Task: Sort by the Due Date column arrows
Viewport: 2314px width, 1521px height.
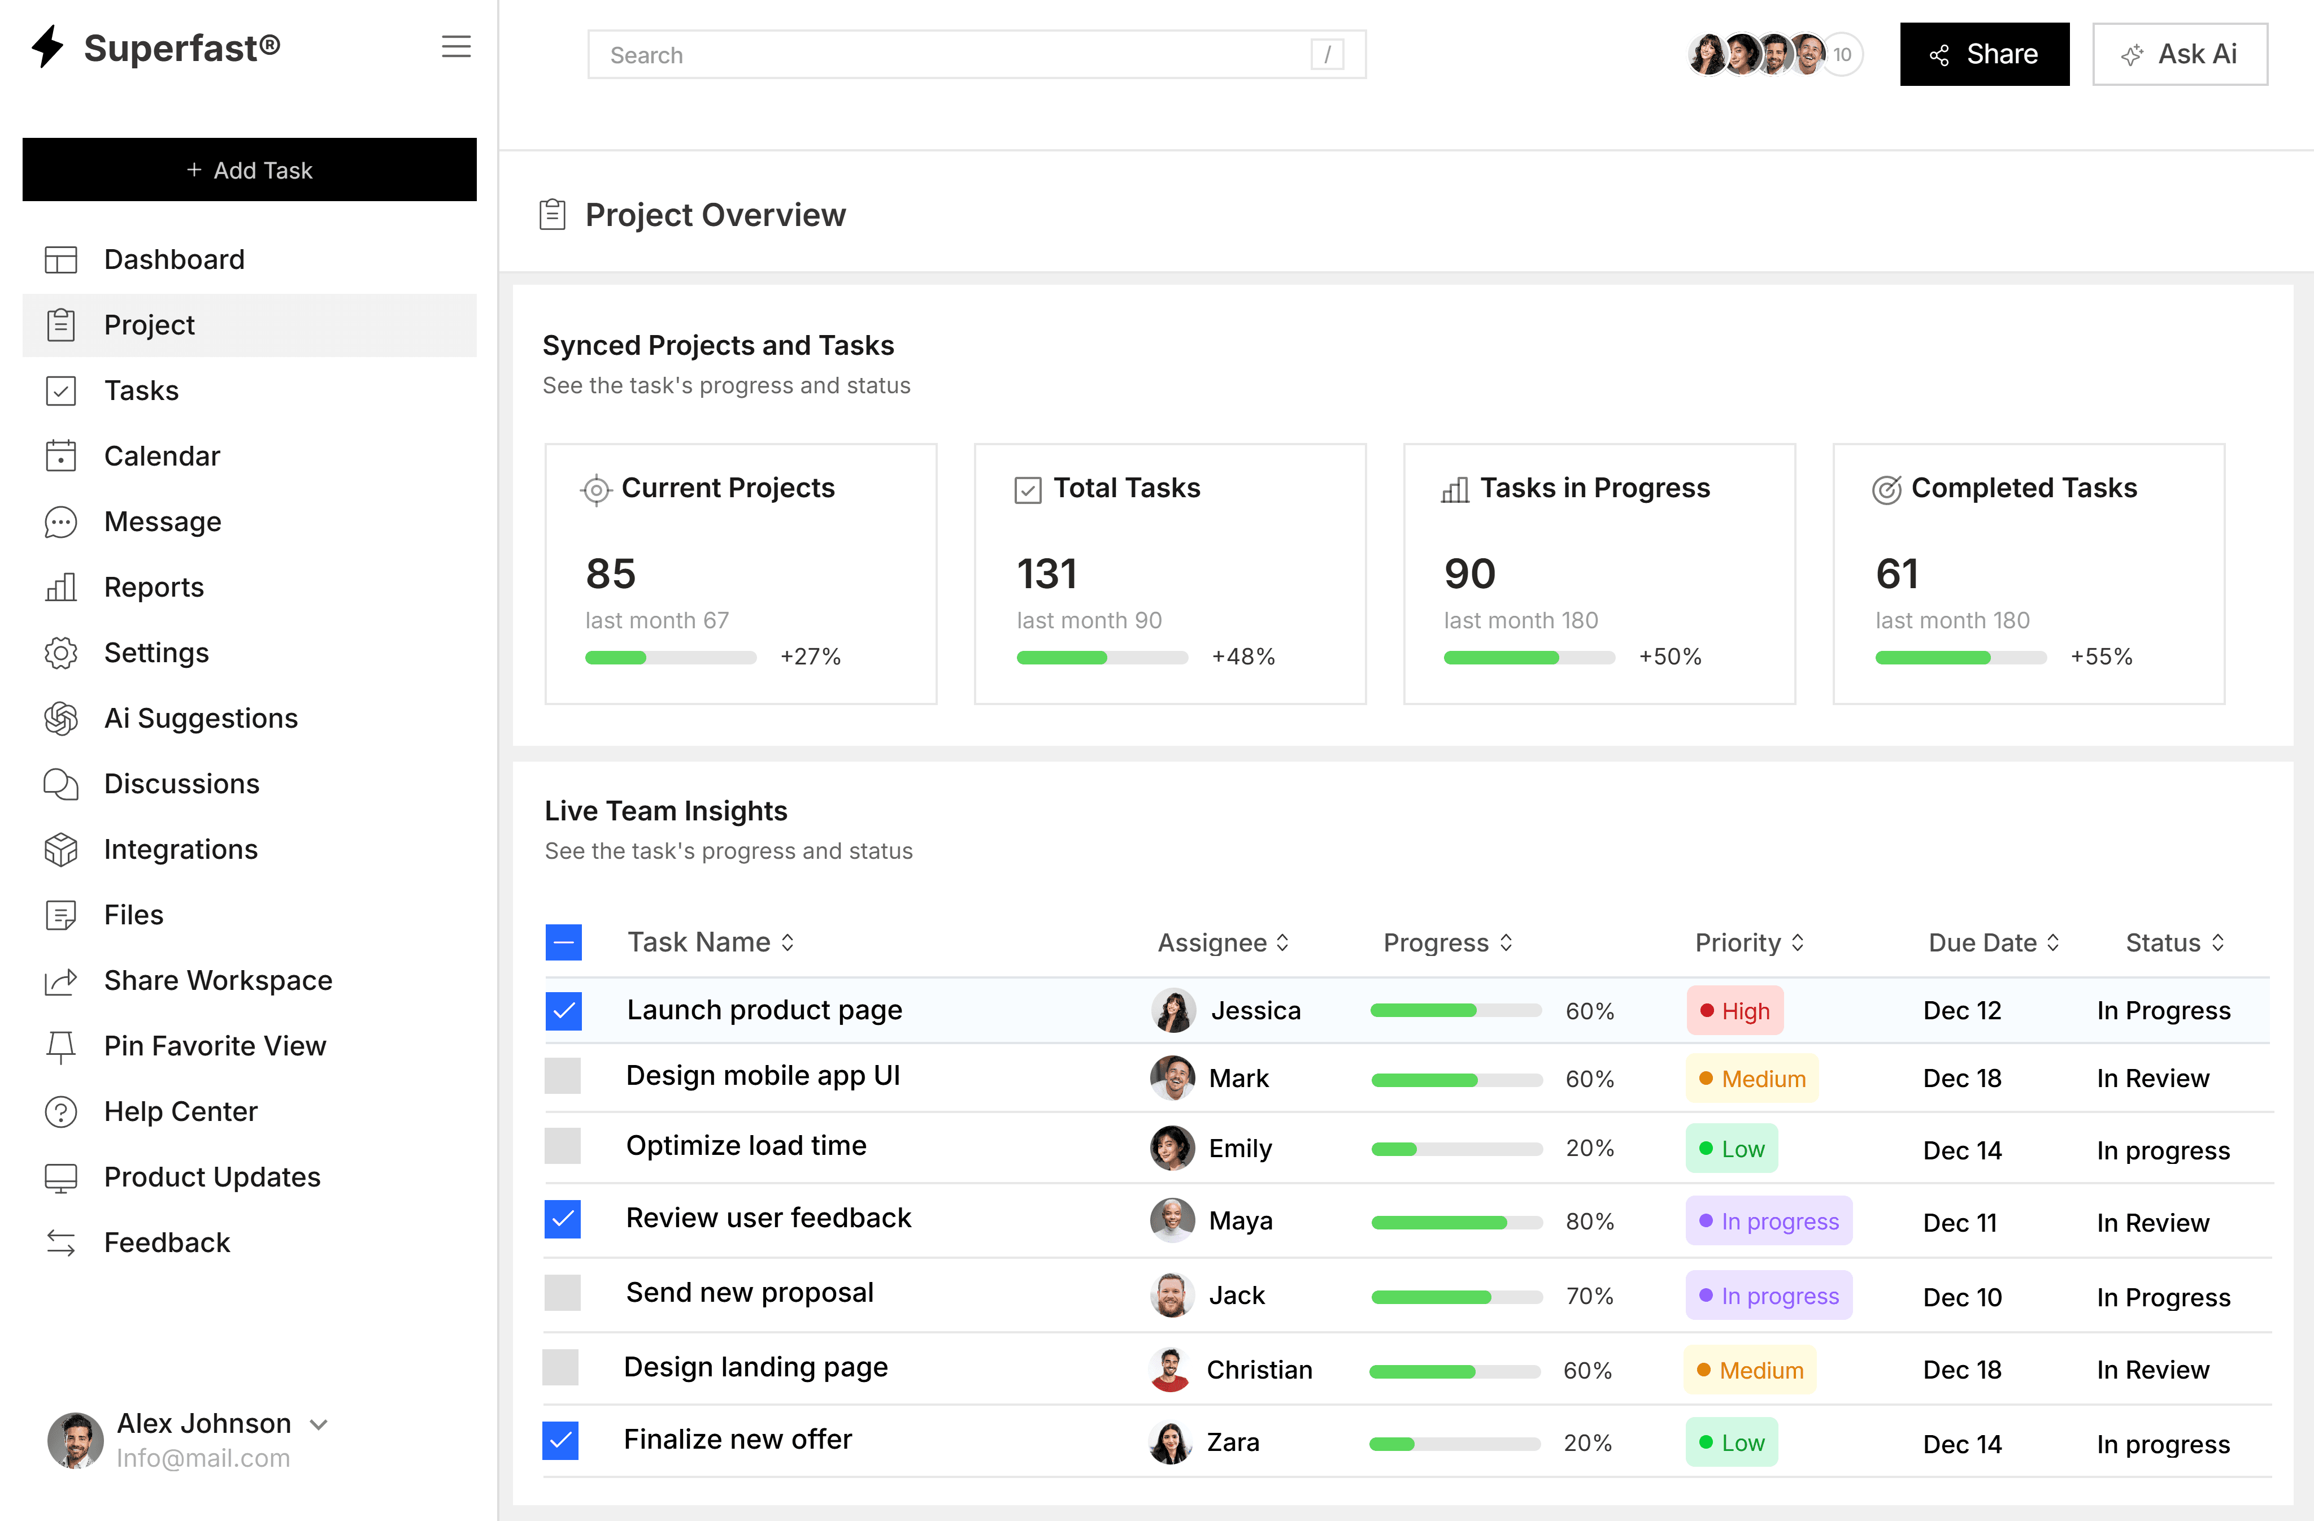Action: (2054, 942)
